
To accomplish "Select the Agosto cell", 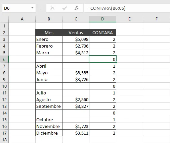I will 49,99.
